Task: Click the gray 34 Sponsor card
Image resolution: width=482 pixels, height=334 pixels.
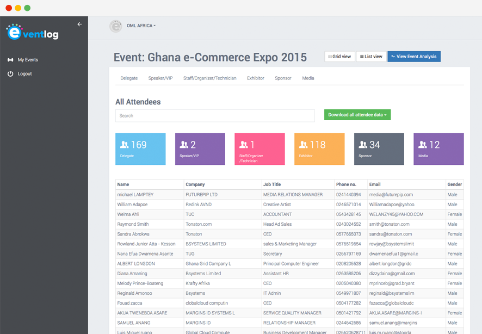Action: [x=379, y=149]
